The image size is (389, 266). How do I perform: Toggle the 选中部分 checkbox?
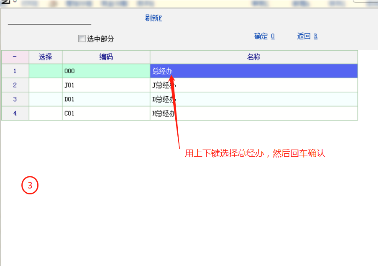tap(82, 39)
